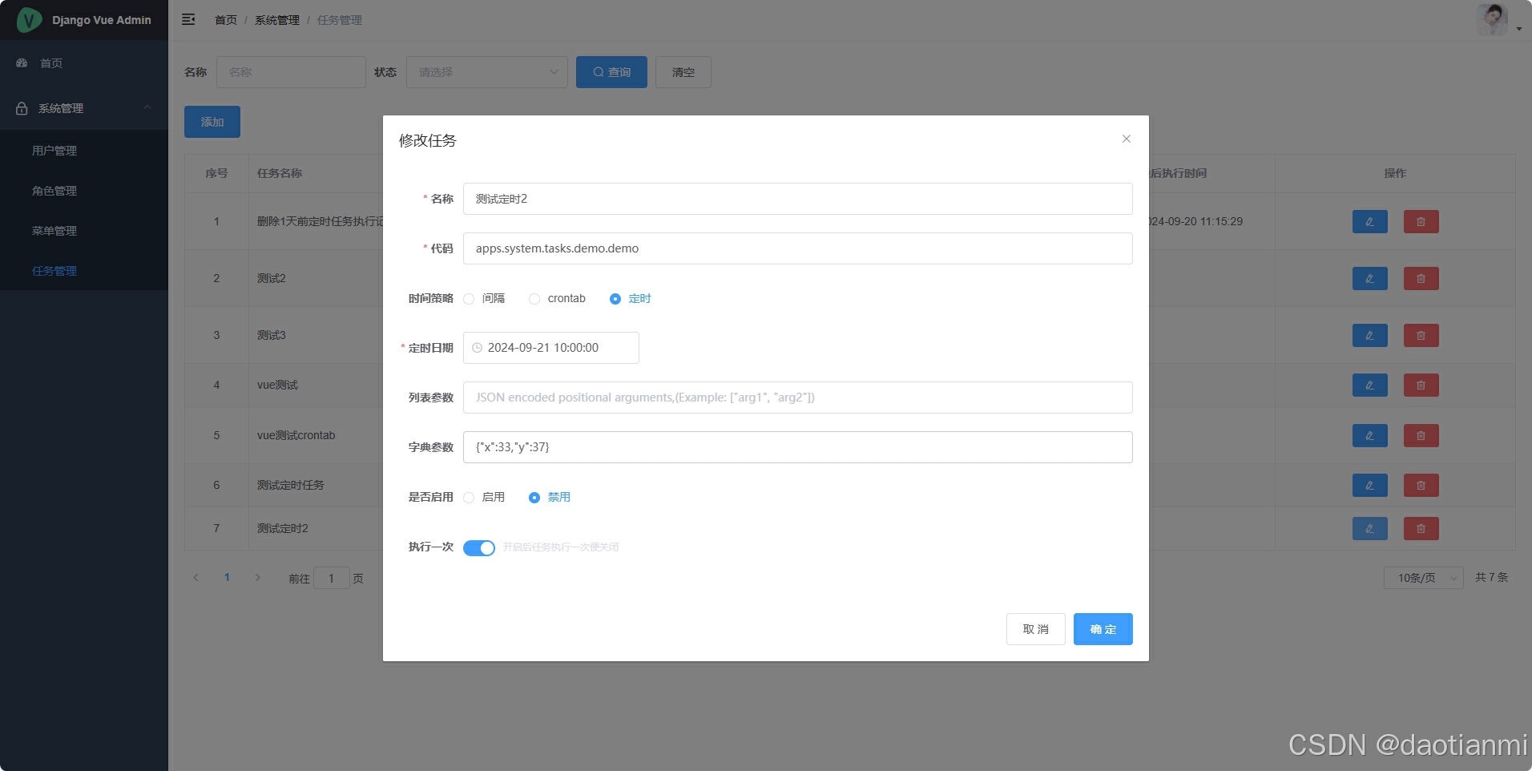The width and height of the screenshot is (1532, 771).
Task: Open the 定时日期 datetime picker
Action: pyautogui.click(x=551, y=348)
